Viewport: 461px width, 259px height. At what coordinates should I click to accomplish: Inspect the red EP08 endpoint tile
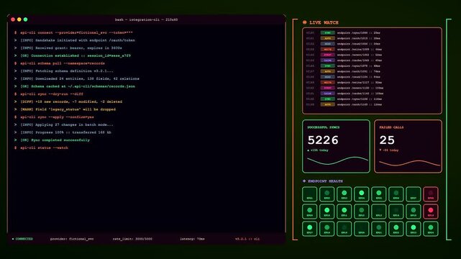[431, 194]
